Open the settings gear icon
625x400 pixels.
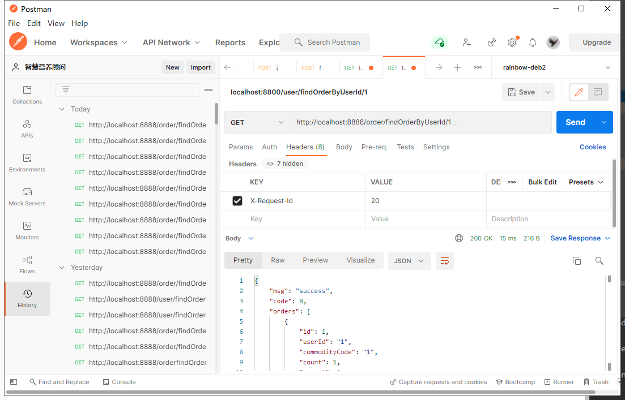pyautogui.click(x=512, y=42)
